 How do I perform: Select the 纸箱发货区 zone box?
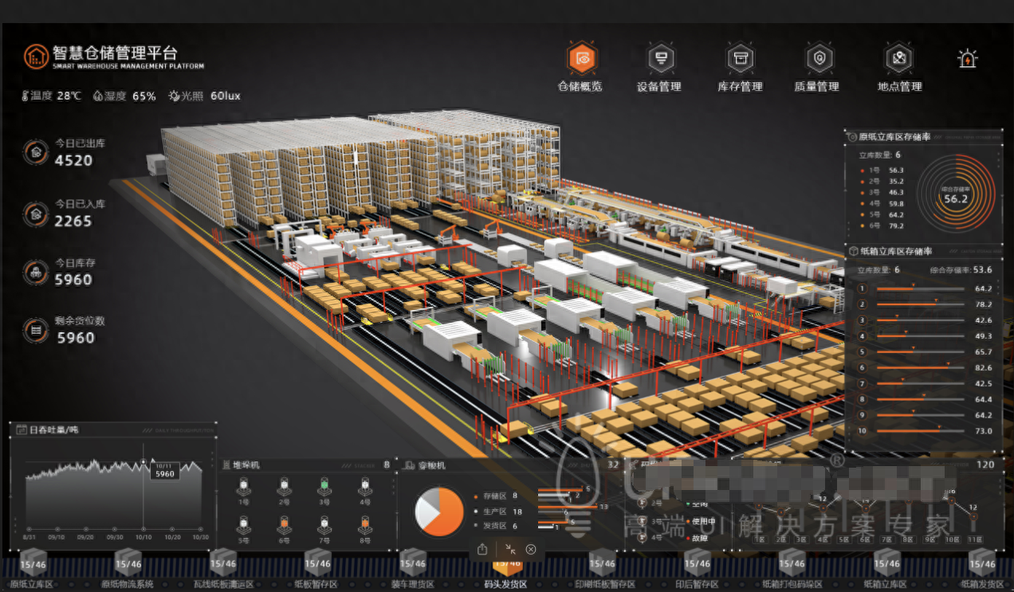point(981,563)
